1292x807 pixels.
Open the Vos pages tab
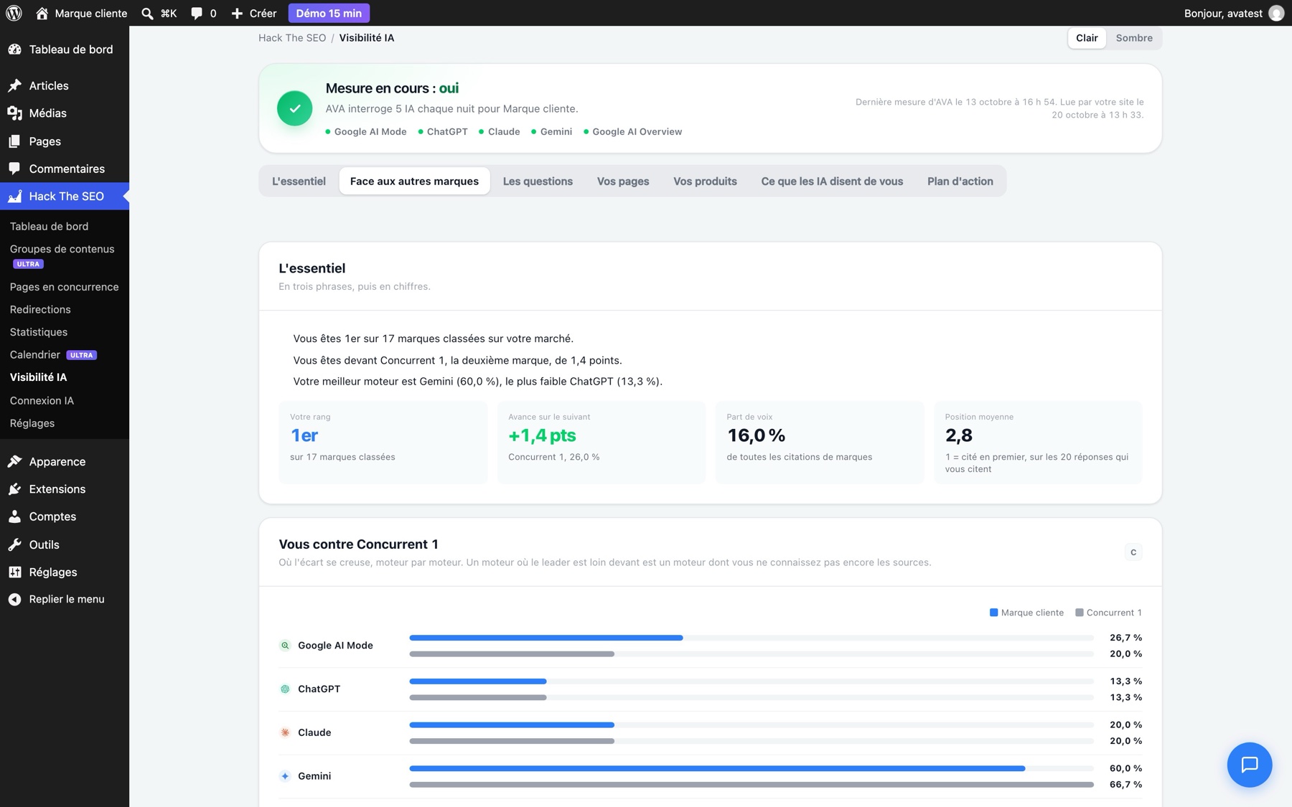(x=623, y=181)
